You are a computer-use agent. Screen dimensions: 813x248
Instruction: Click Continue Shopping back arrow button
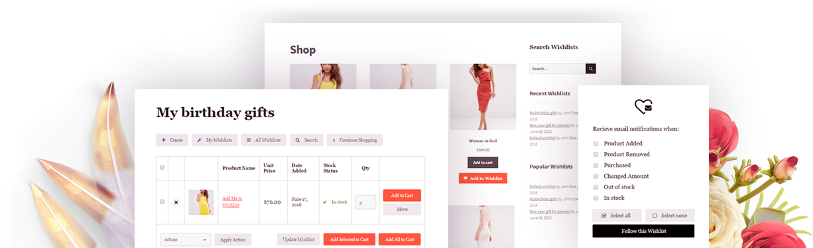pyautogui.click(x=354, y=140)
